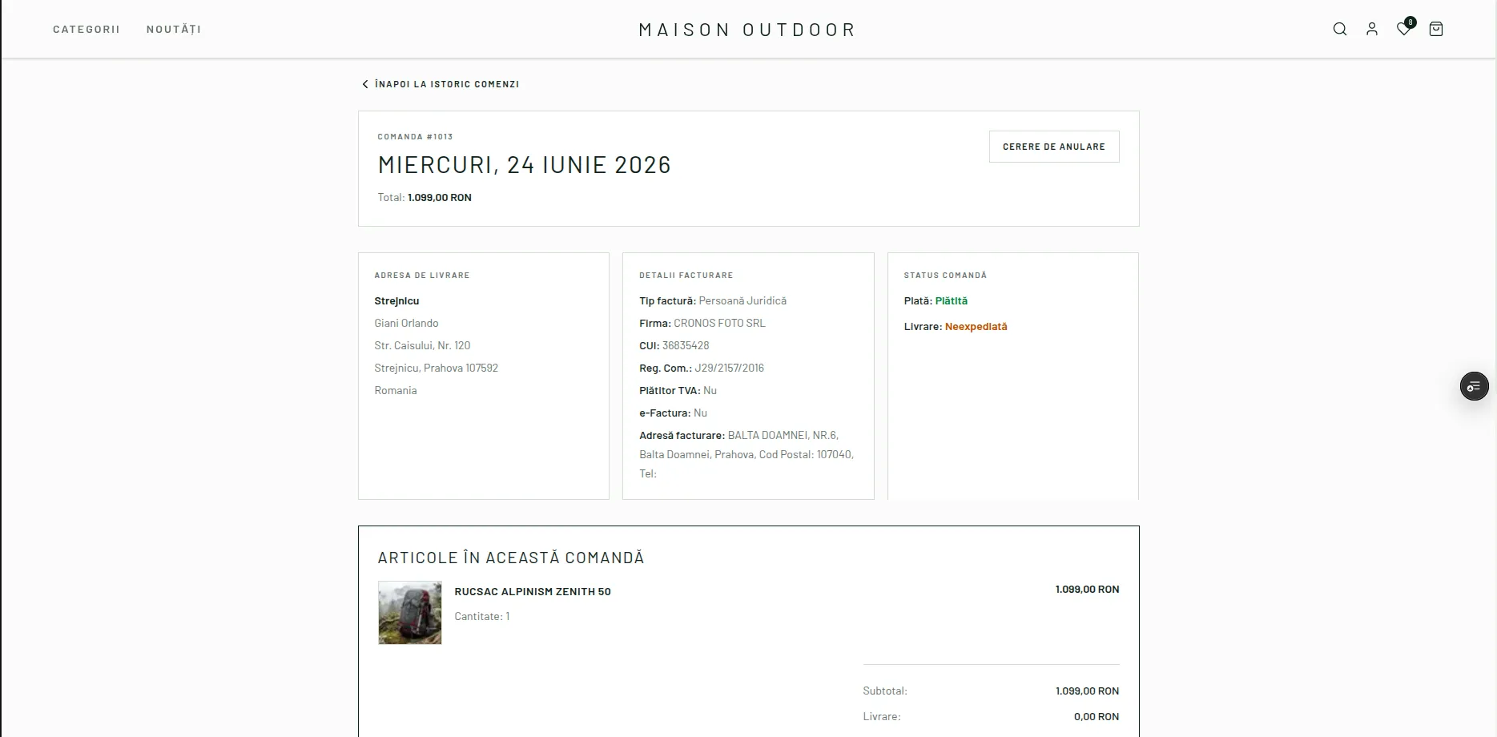Open the NOUTĂȚI menu
The image size is (1497, 737).
click(x=174, y=30)
